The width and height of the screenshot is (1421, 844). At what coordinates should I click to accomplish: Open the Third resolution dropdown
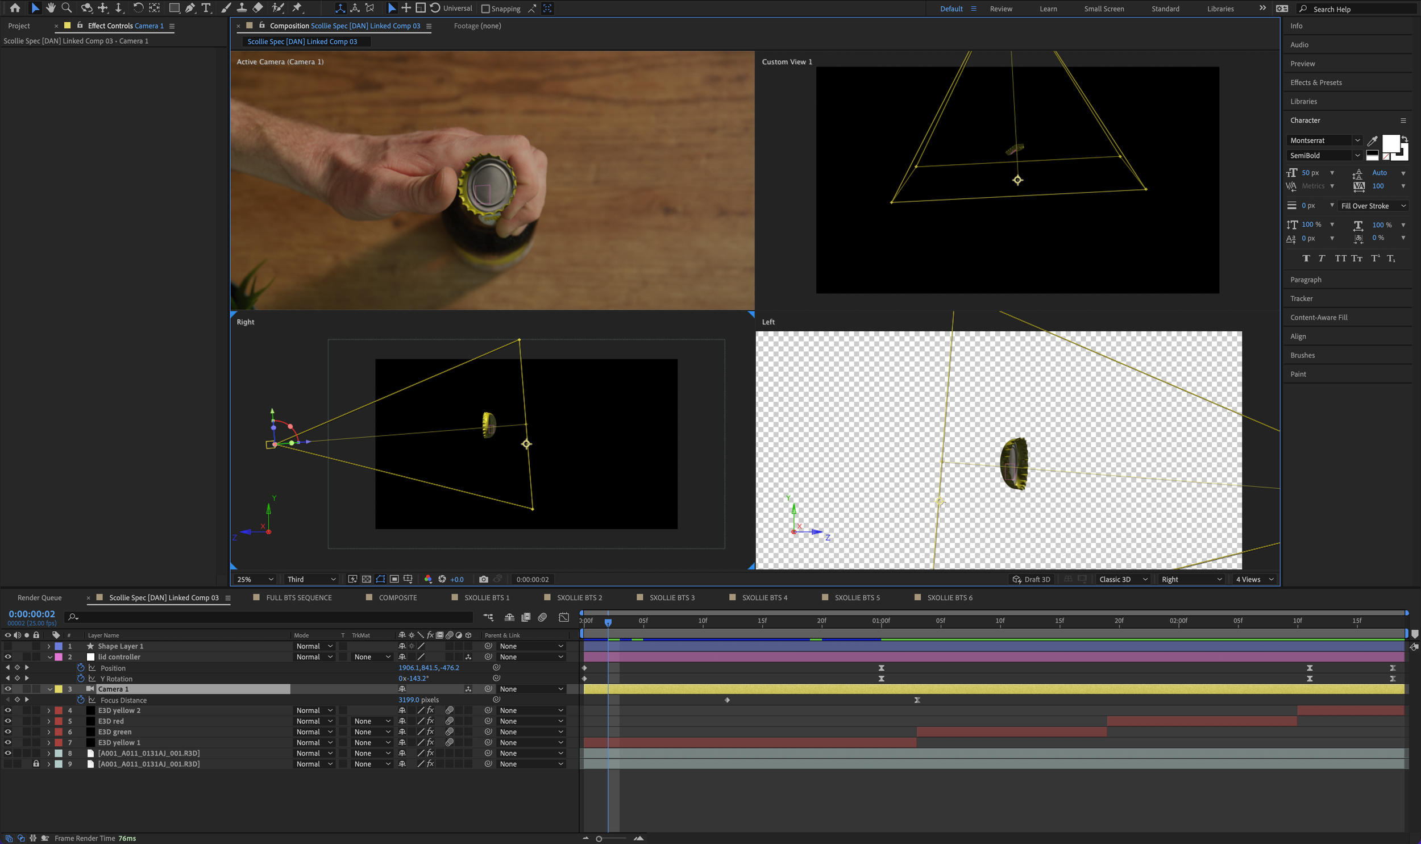tap(311, 579)
